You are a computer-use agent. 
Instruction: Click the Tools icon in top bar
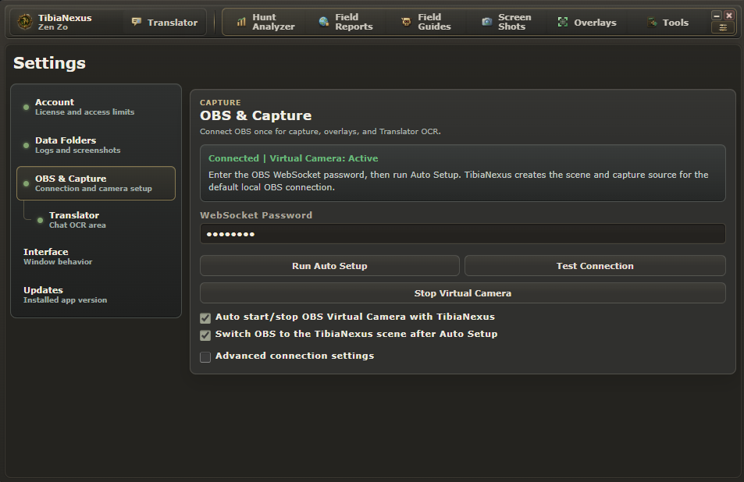[653, 23]
